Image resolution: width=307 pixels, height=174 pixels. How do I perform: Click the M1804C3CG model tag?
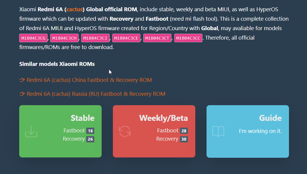[33, 38]
